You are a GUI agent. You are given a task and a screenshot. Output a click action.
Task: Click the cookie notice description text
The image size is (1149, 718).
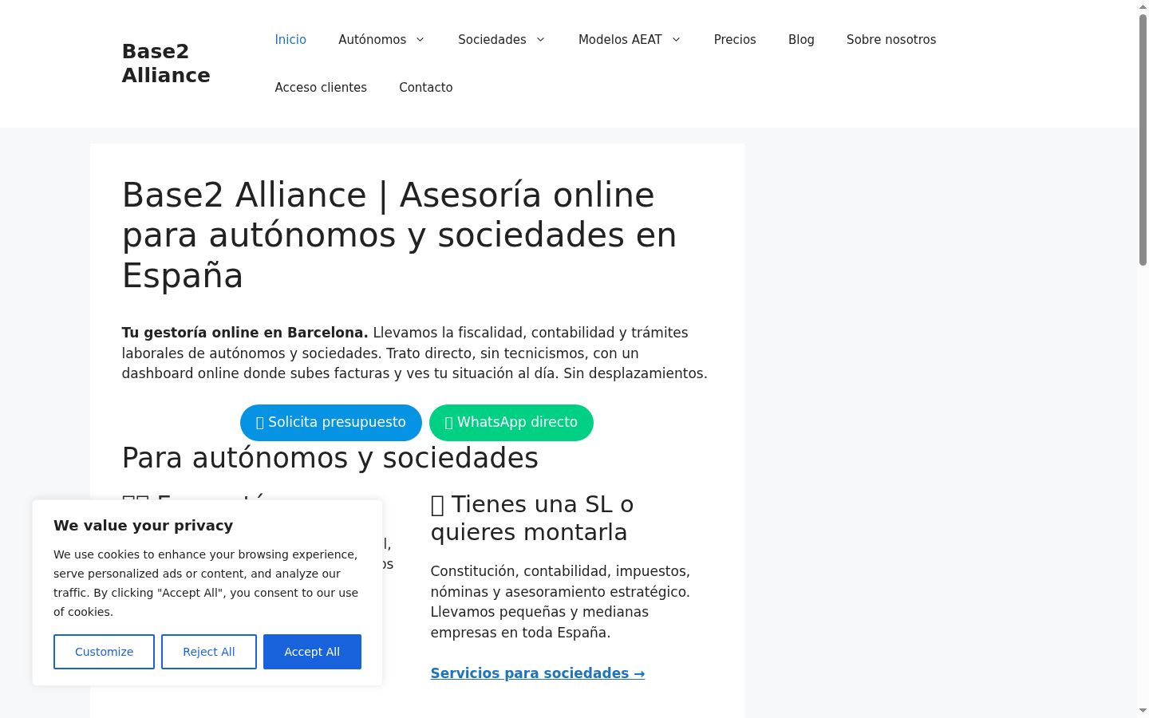(206, 583)
